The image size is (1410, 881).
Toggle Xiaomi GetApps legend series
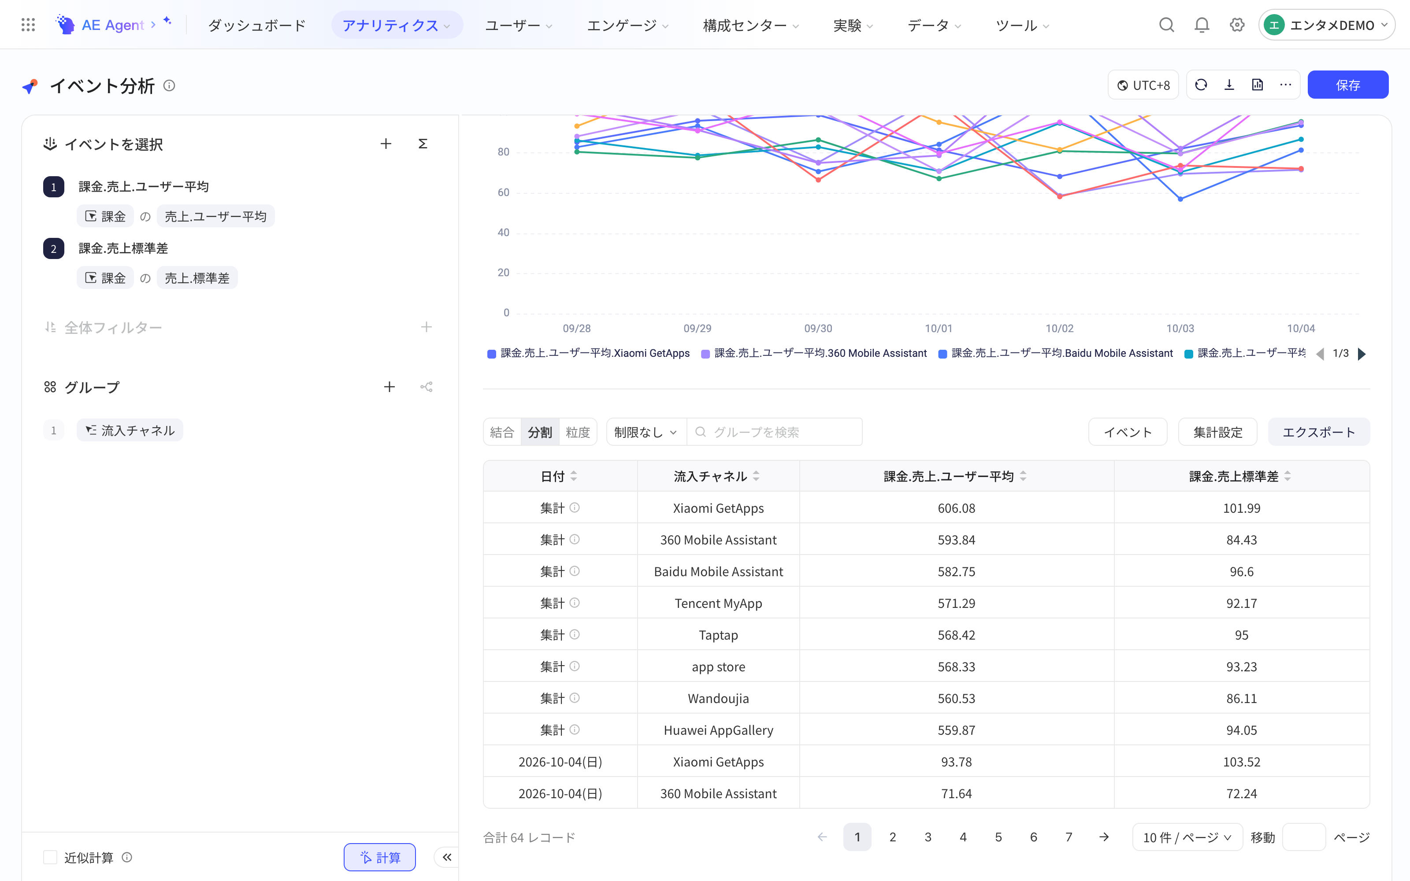[589, 354]
